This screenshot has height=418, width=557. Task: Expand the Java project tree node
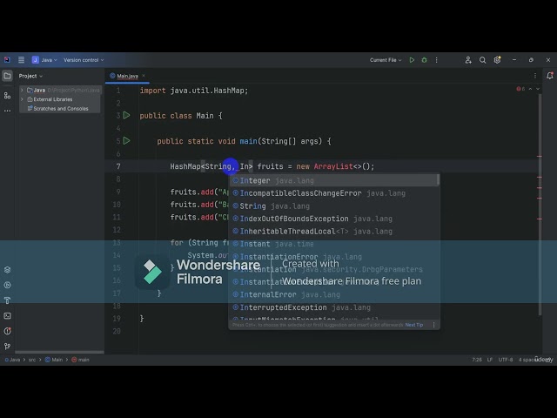[x=22, y=91]
